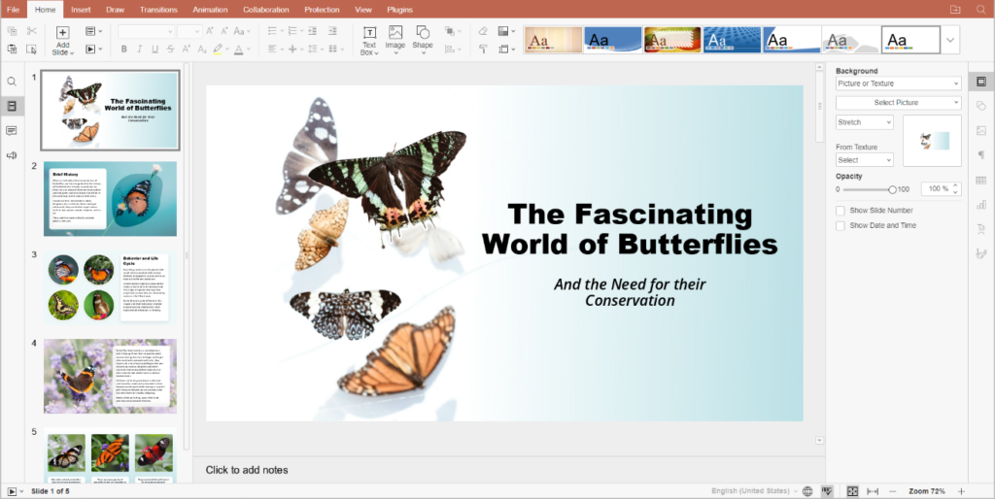This screenshot has width=995, height=499.
Task: Open the Search icon in left sidebar
Action: [x=12, y=83]
